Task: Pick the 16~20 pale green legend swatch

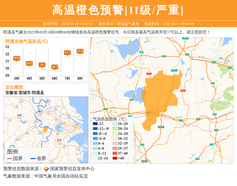Action: click(115, 124)
